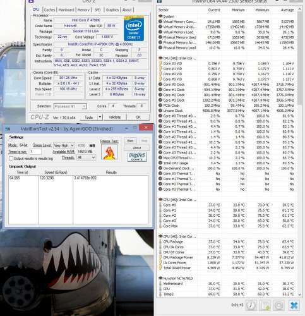Viewport: 305px width, 316px height.
Task: Open the Memory tab in CPU-Z
Action: (x=83, y=10)
